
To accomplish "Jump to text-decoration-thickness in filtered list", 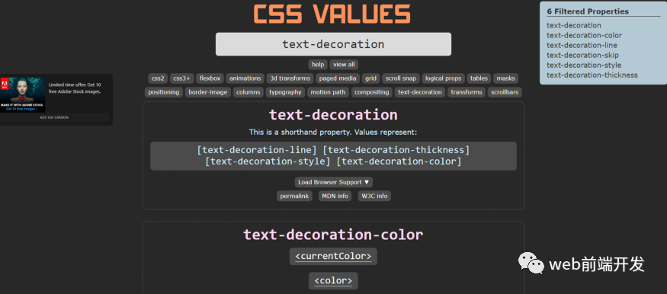I will (592, 75).
